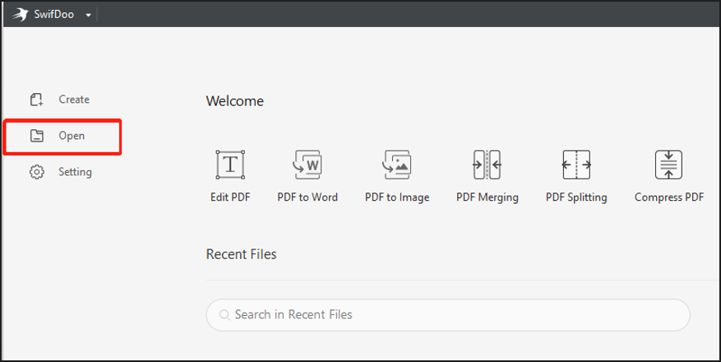
Task: Click the magnifier icon in search box
Action: (224, 314)
